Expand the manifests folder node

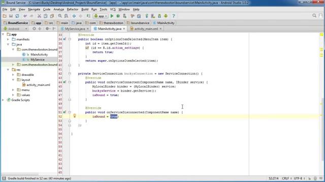[8, 39]
